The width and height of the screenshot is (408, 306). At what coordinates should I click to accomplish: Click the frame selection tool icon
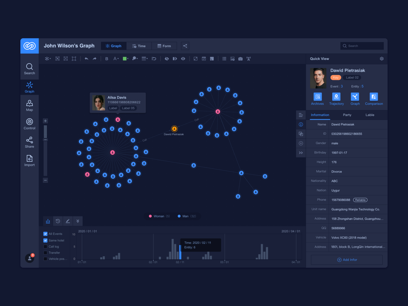click(74, 59)
